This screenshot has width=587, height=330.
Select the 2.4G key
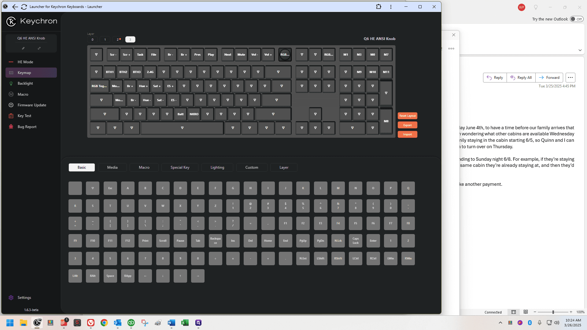coord(150,72)
